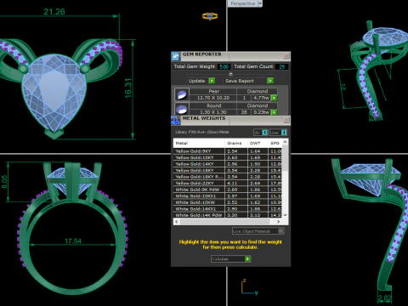Click green arrow on Pear diamond row
408x306 pixels.
[x=274, y=98]
